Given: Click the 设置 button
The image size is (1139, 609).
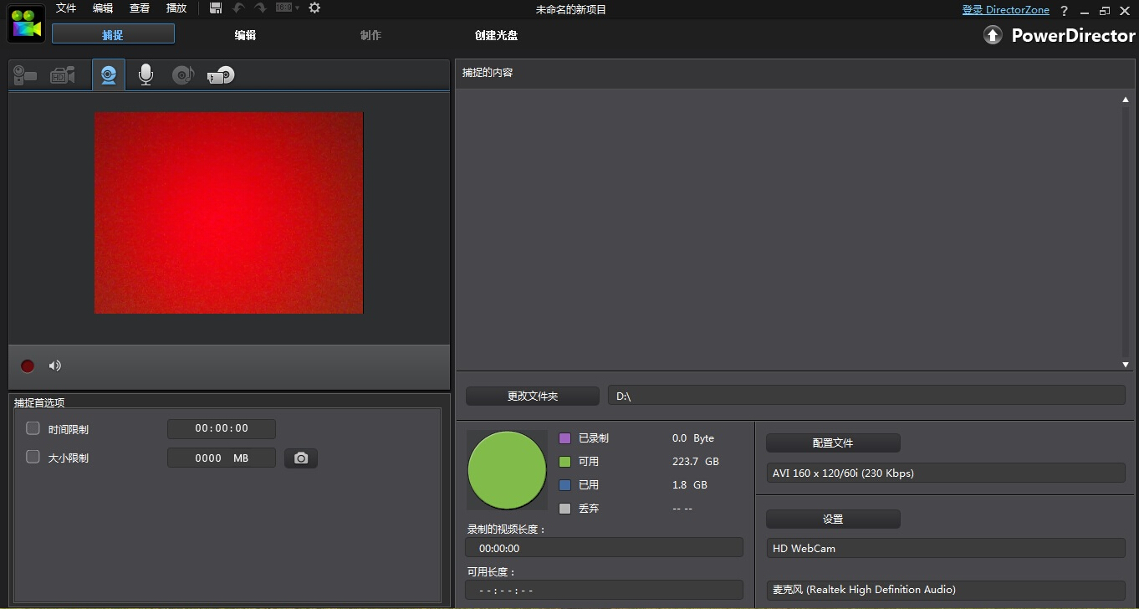Looking at the screenshot, I should coord(833,519).
